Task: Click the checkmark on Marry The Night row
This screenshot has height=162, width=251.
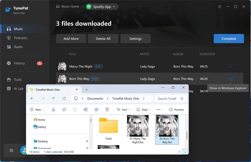Action: (x=230, y=66)
